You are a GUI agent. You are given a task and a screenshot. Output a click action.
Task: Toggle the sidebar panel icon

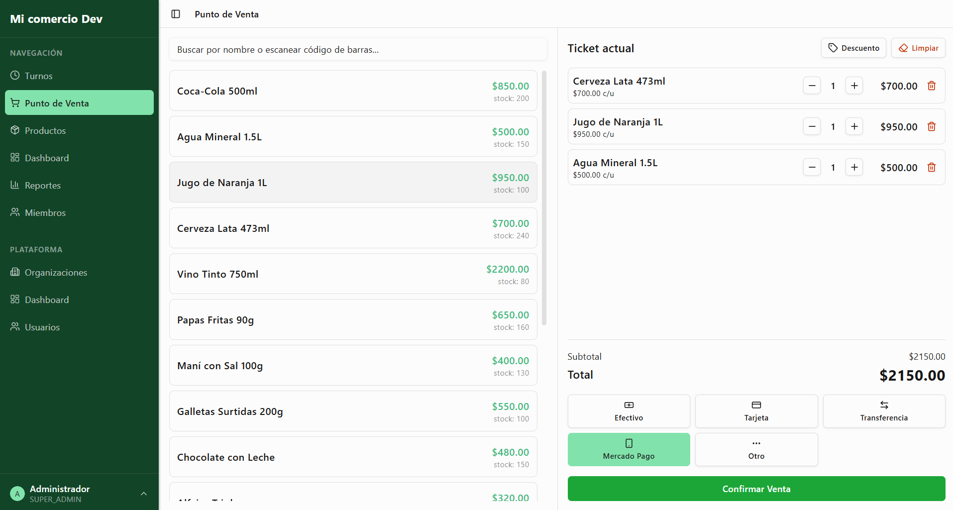[176, 14]
